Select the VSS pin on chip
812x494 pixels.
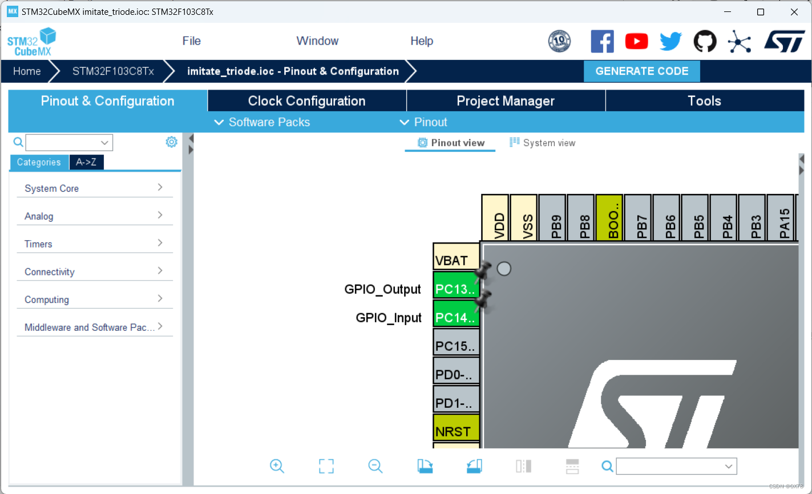pyautogui.click(x=524, y=218)
